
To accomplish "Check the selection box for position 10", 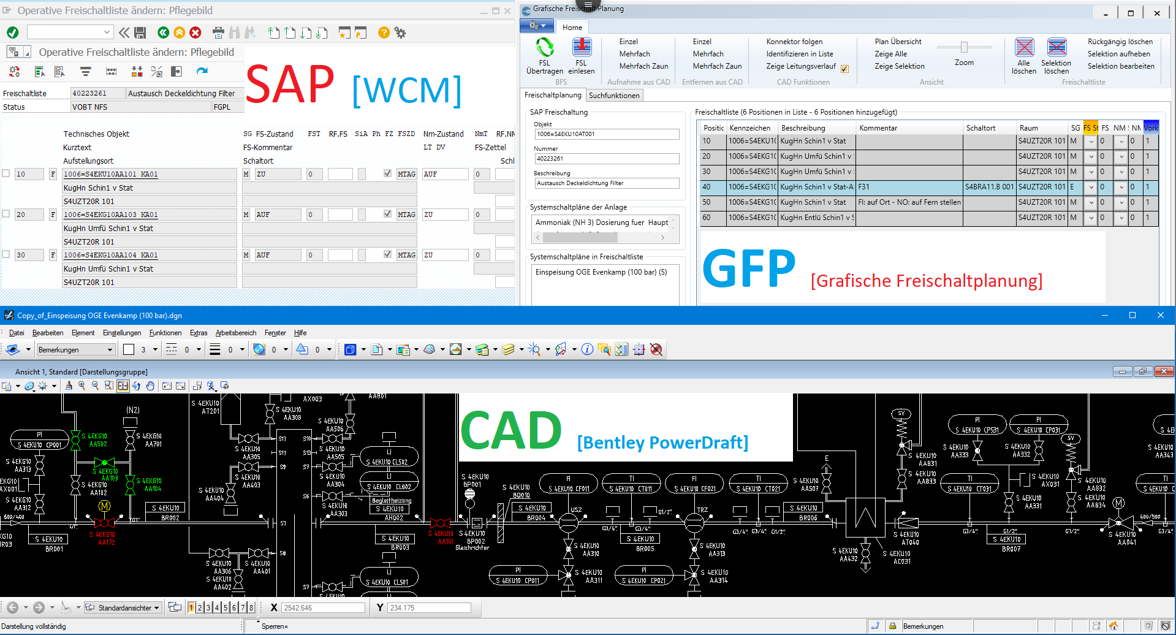I will coord(7,173).
